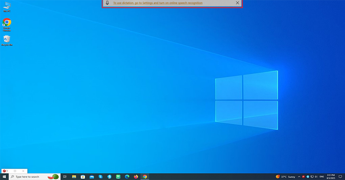Click the dictation microphone icon
Image resolution: width=345 pixels, height=180 pixels.
click(x=107, y=3)
